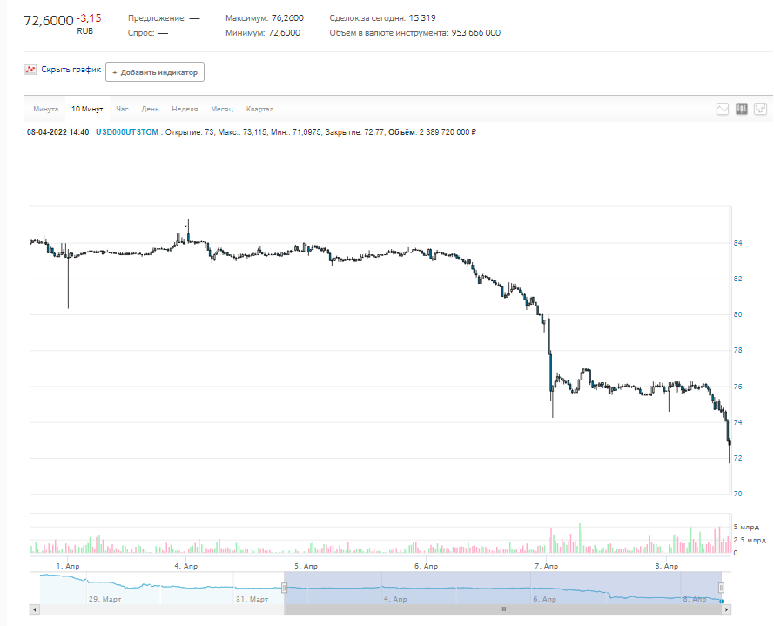The height and width of the screenshot is (626, 774).
Task: Select the 10 Минут interval tab
Action: 87,109
